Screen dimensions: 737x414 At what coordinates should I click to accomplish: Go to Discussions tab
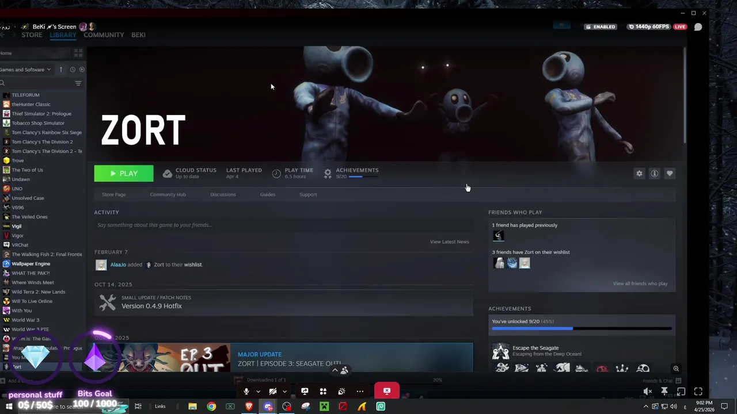click(223, 194)
